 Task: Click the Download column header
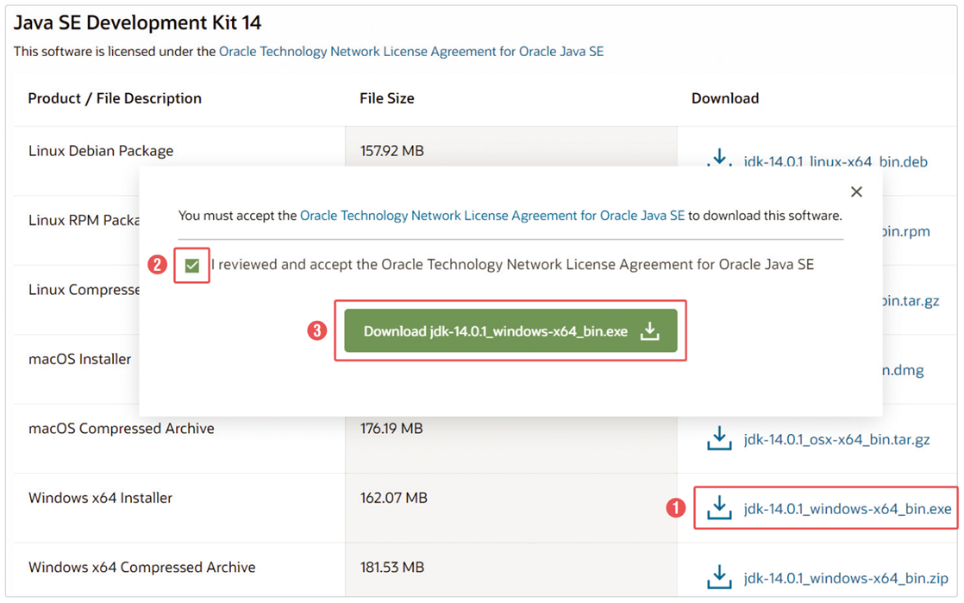tap(725, 98)
